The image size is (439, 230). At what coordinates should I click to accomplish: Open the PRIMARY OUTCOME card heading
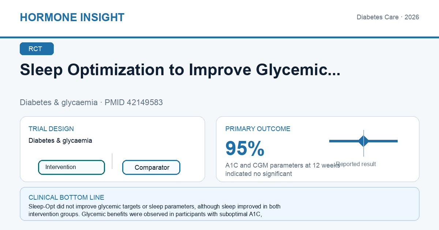click(258, 129)
